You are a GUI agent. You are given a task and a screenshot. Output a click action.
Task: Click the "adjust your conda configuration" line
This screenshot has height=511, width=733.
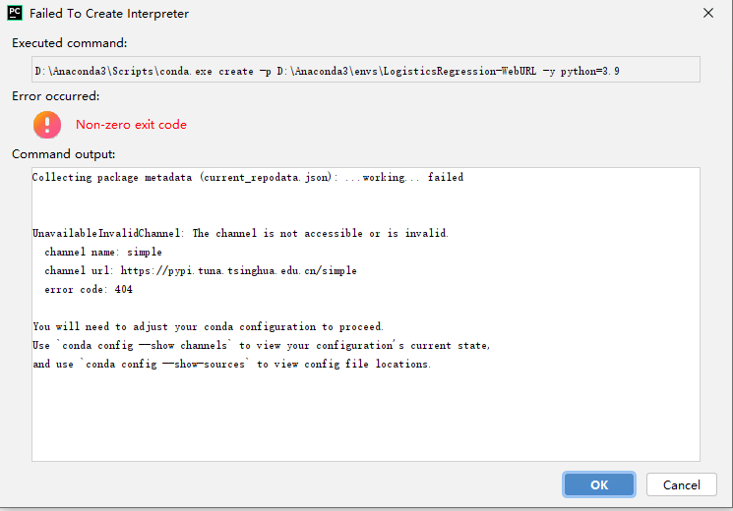point(208,326)
